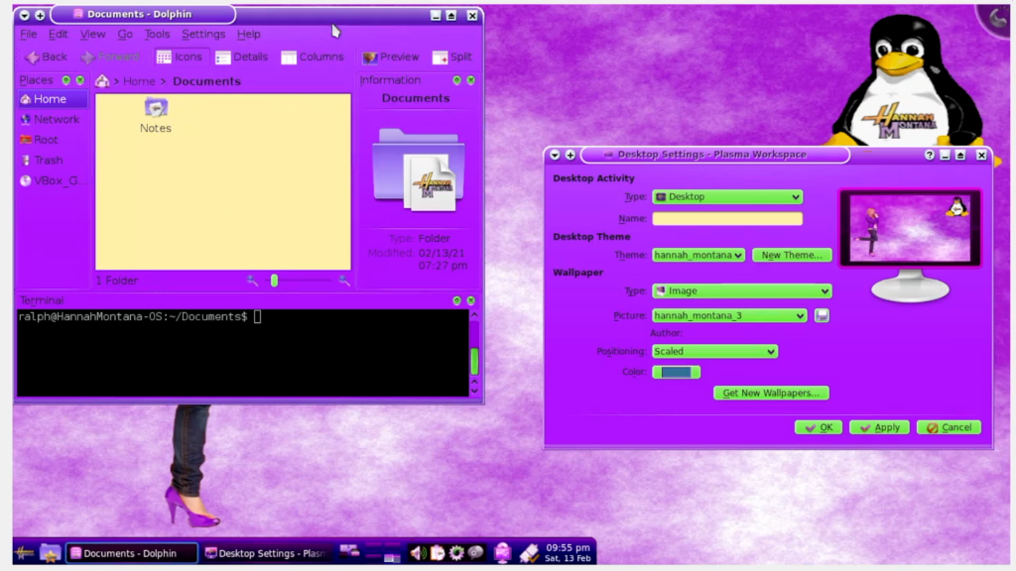The width and height of the screenshot is (1016, 571).
Task: Open the Tools menu in Dolphin
Action: pos(157,35)
